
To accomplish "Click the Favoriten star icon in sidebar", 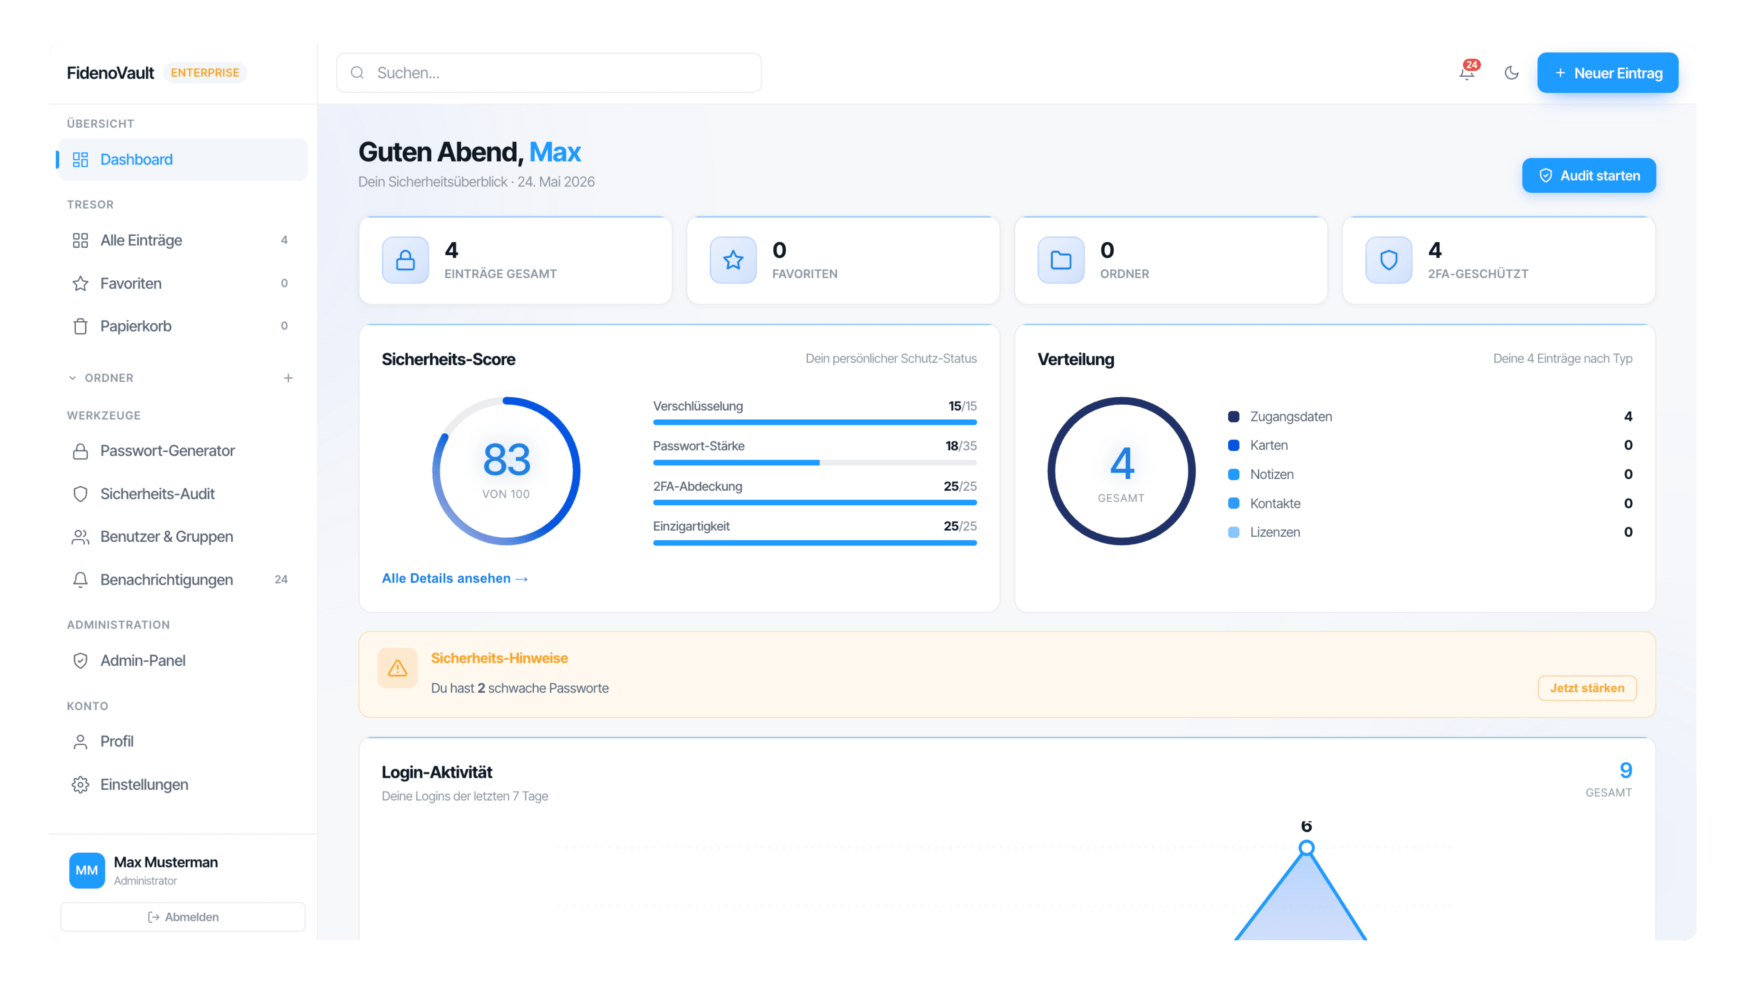I will [81, 284].
